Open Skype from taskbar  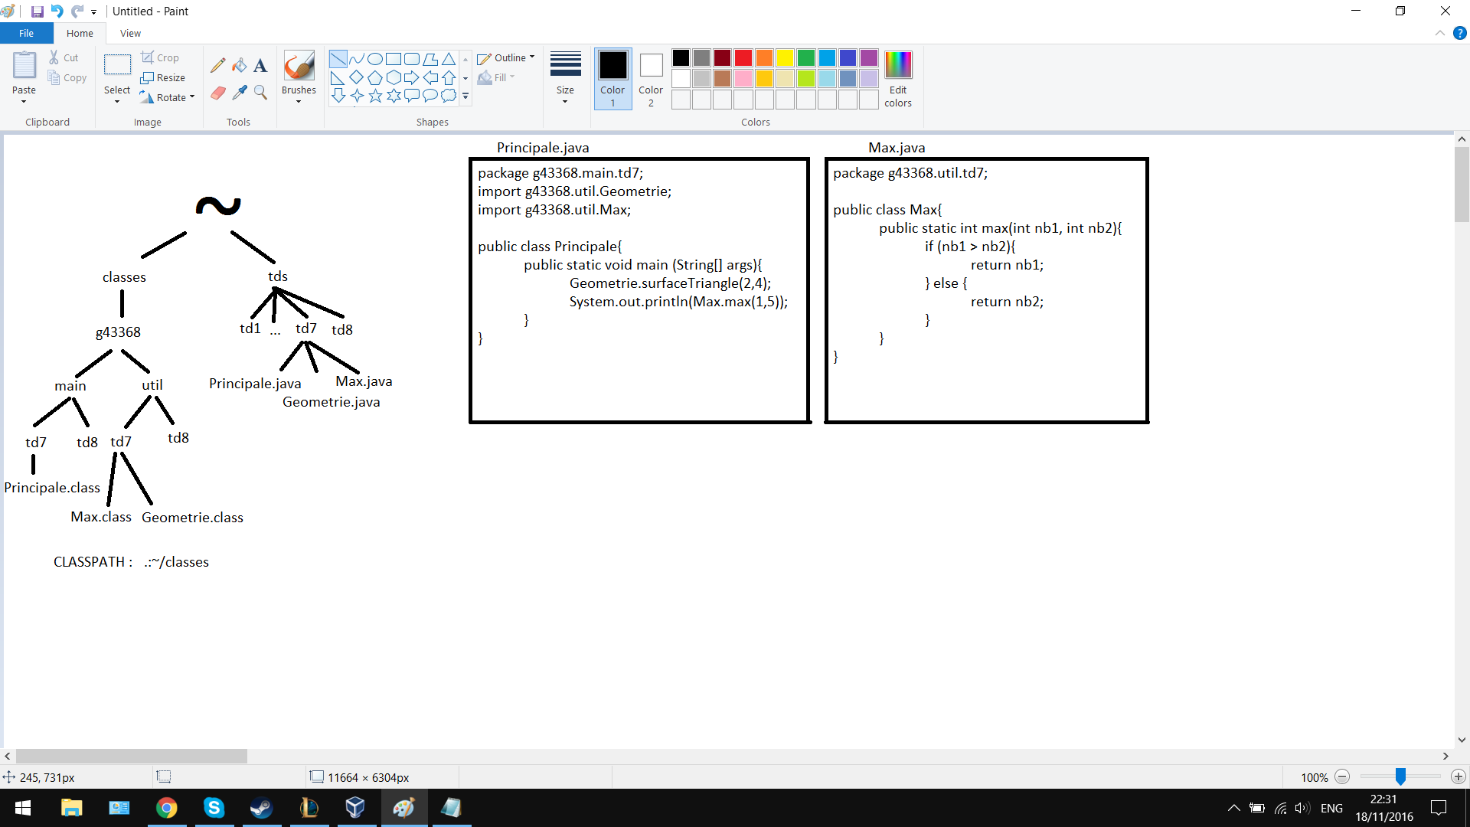[214, 808]
